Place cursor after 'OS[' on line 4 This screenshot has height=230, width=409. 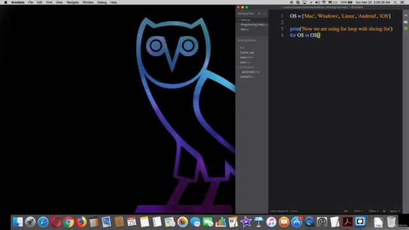pos(318,35)
